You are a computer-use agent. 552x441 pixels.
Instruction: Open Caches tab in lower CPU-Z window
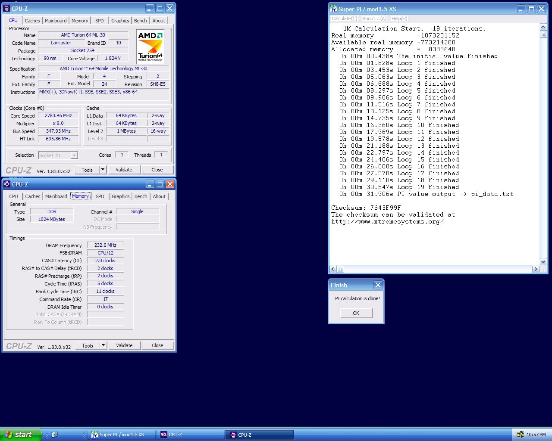(x=32, y=196)
